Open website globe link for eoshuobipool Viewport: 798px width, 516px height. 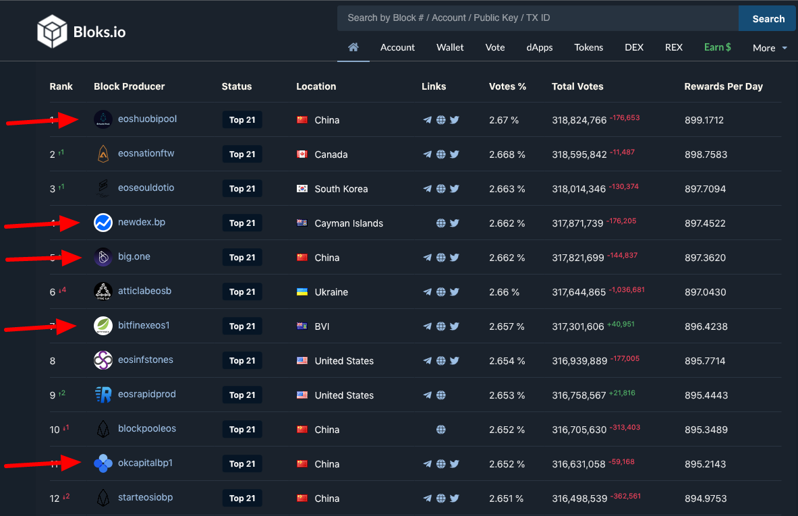[x=441, y=120]
